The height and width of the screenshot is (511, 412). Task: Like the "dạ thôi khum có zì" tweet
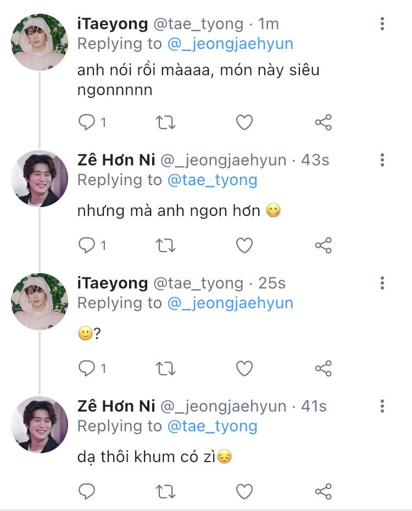click(244, 491)
